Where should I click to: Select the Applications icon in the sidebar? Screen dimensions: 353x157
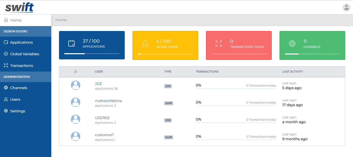pyautogui.click(x=6, y=42)
